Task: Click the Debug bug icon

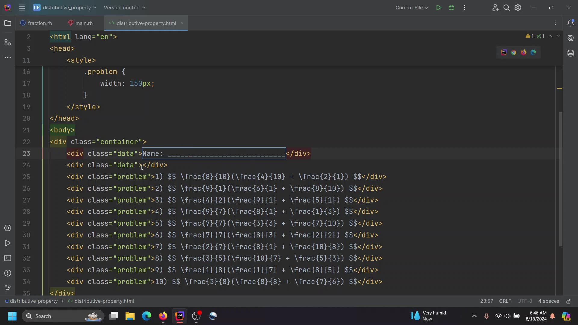Action: [x=452, y=8]
